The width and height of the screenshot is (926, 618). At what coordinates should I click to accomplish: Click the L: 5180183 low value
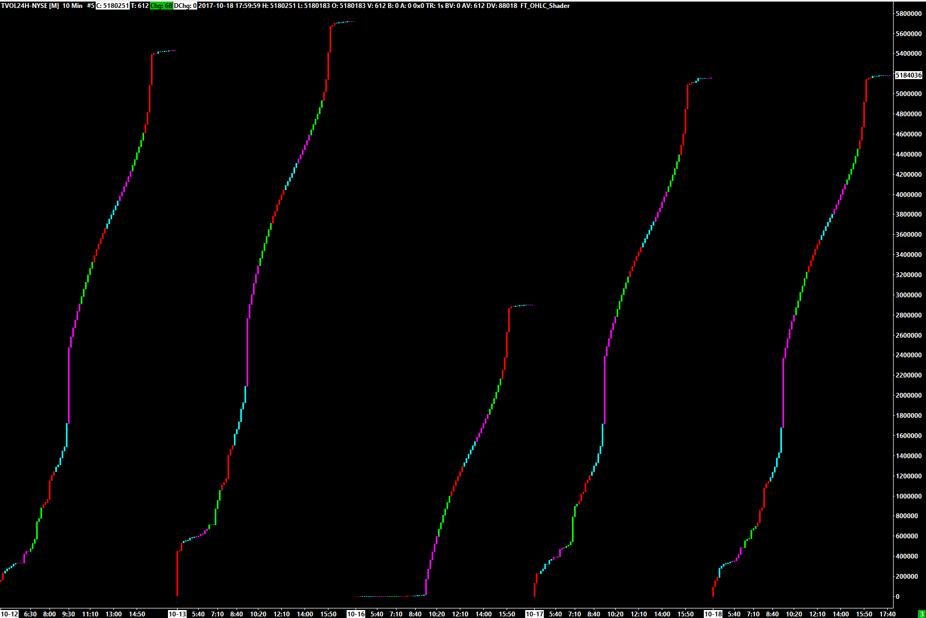[313, 6]
